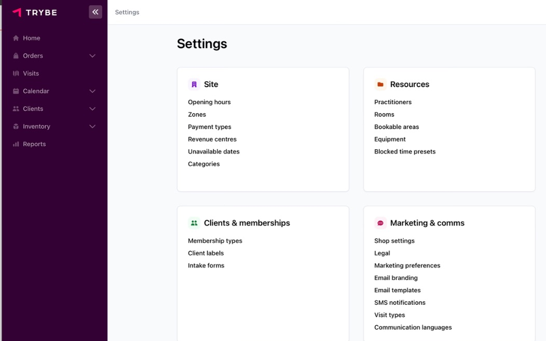The height and width of the screenshot is (341, 546).
Task: Expand the Clients dropdown chevron
Action: point(92,109)
